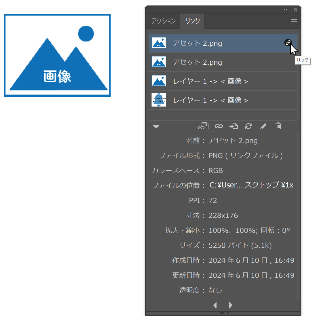Image resolution: width=314 pixels, height=328 pixels.
Task: Click the Go to Link icon
Action: click(233, 126)
